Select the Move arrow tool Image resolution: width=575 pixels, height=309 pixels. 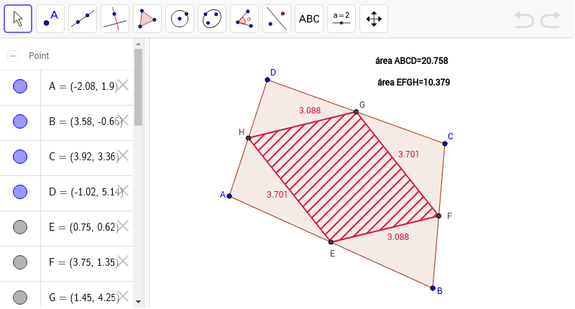18,19
